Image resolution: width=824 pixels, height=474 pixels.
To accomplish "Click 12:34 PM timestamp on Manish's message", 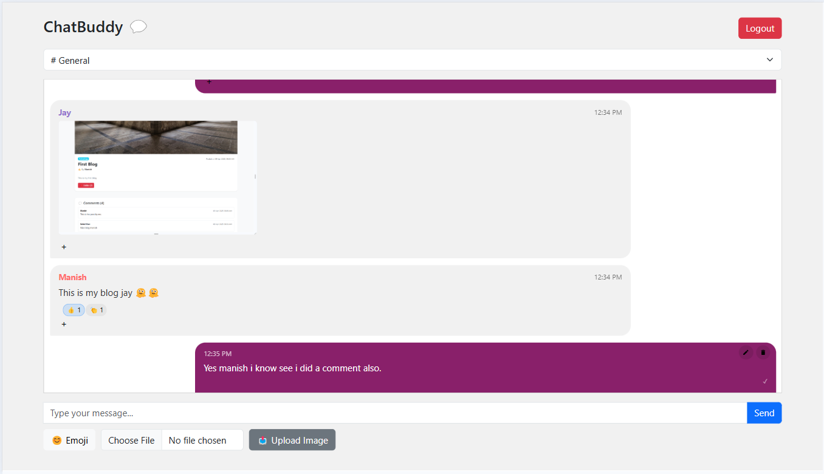I will click(608, 277).
